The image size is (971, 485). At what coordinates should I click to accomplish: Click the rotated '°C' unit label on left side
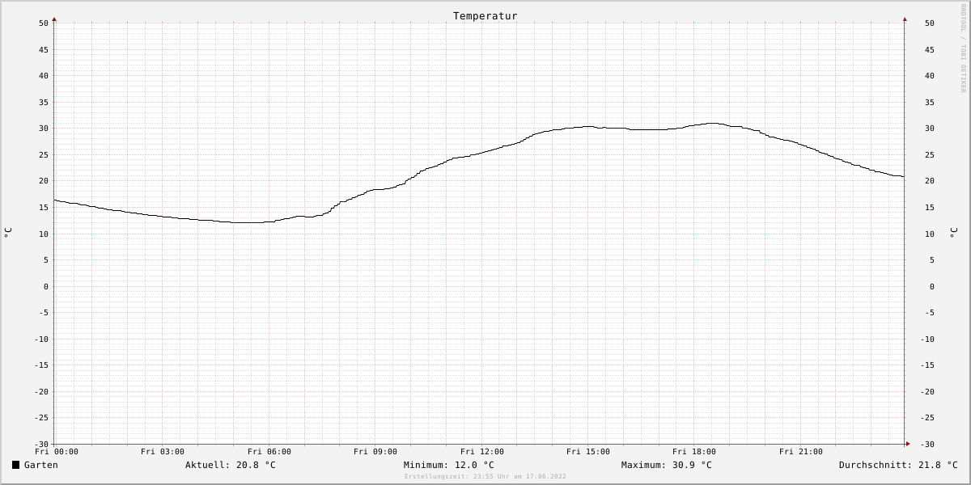tap(8, 233)
